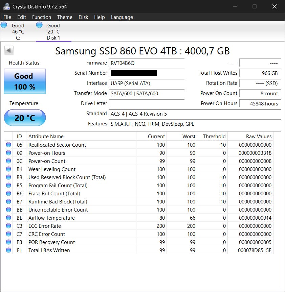Viewport: 285px width, 292px height.
Task: Click status orb beside Airflow Temperature
Action: tap(8, 218)
